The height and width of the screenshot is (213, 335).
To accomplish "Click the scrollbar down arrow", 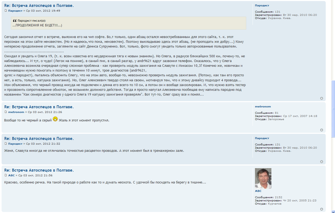I will pos(333,211).
